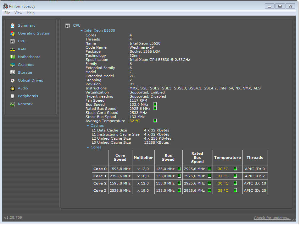Select the Network section link

(x=25, y=104)
